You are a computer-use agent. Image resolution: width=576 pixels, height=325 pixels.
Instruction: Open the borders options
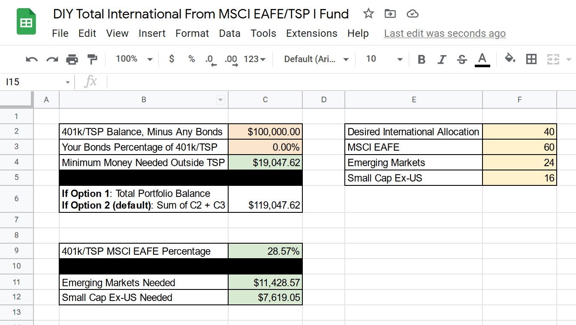click(x=531, y=59)
